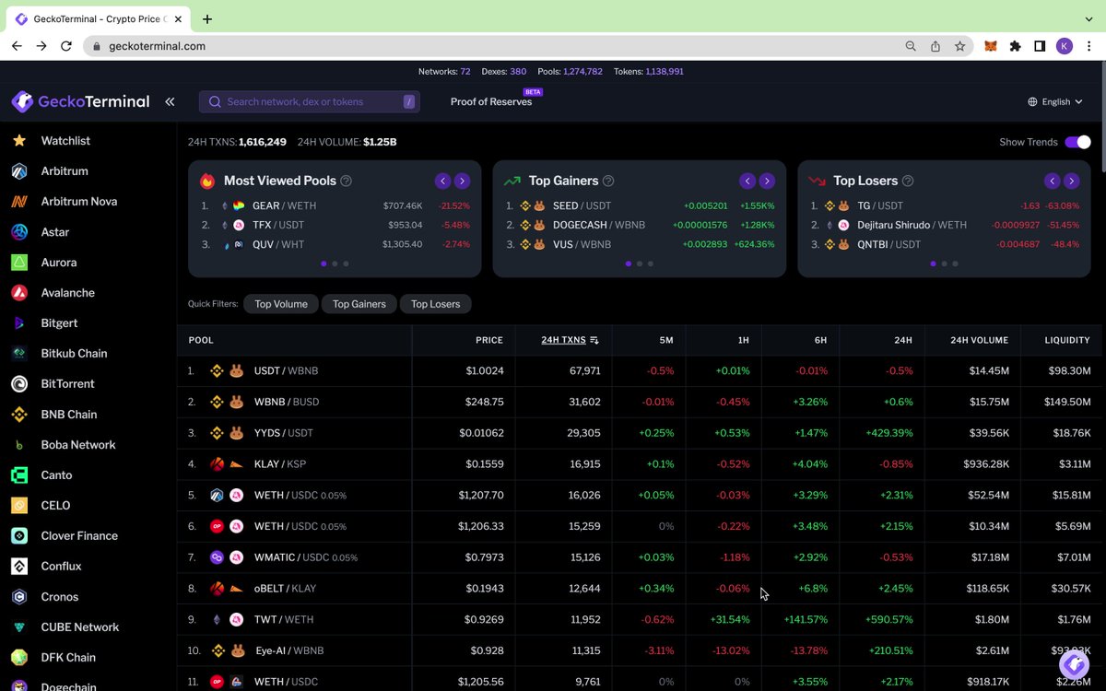Select the Canto network icon

click(19, 475)
